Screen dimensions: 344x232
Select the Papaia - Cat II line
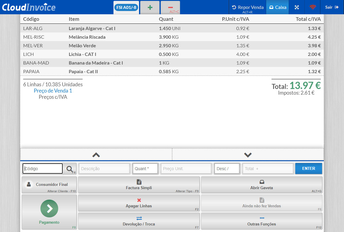tap(172, 71)
